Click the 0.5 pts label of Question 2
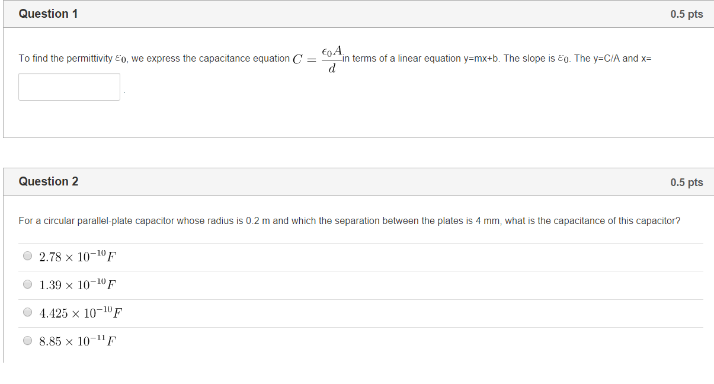714x384 pixels. pyautogui.click(x=687, y=182)
